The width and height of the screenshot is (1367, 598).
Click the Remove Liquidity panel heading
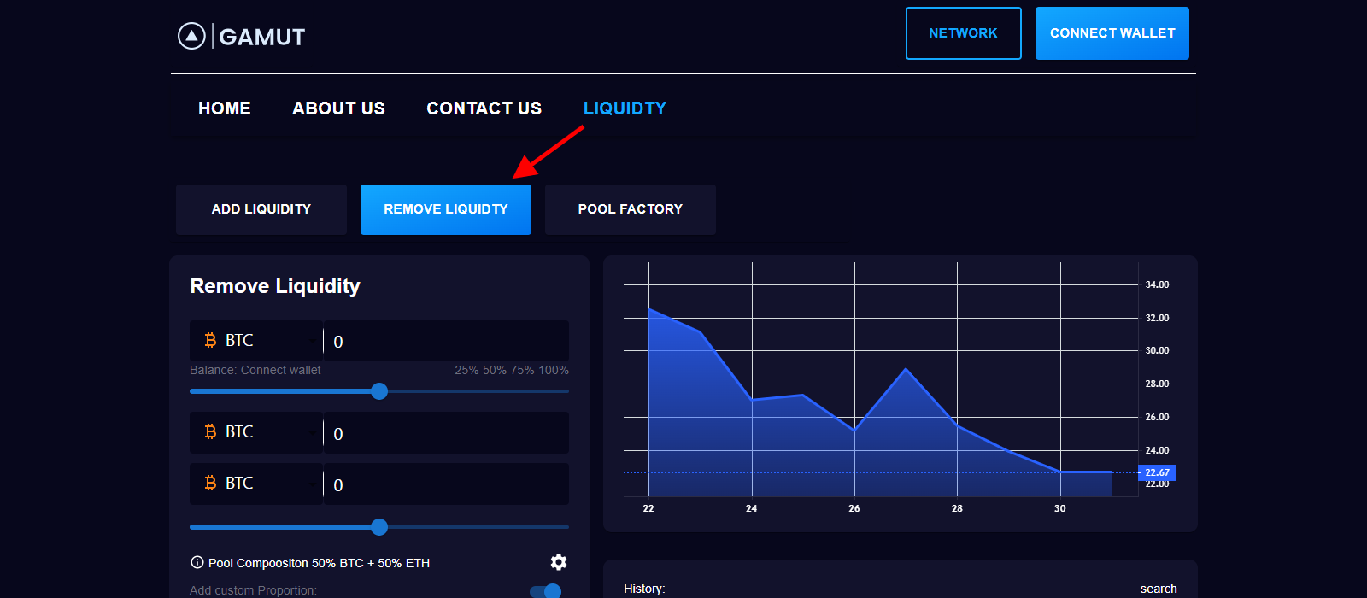[275, 286]
